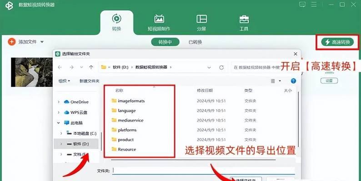The width and height of the screenshot is (361, 181).
Task: Expand the 添加文件 dropdown arrow
Action: [x=42, y=42]
